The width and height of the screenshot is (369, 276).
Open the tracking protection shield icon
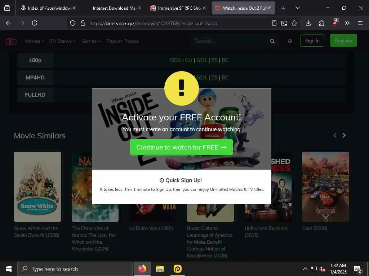[73, 23]
